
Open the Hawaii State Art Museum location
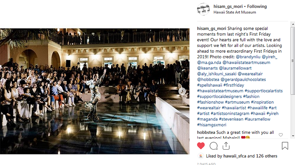tap(235, 12)
